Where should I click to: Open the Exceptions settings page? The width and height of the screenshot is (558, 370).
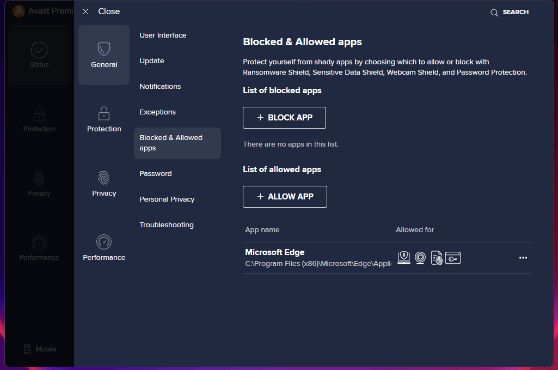pyautogui.click(x=157, y=112)
